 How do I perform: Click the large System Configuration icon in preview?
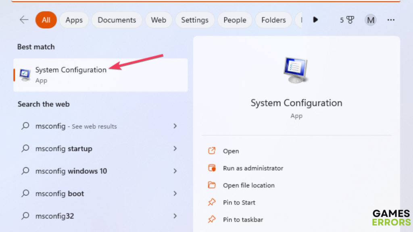pos(296,70)
